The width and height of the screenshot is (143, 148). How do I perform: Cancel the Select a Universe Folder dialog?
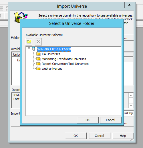(x=111, y=120)
